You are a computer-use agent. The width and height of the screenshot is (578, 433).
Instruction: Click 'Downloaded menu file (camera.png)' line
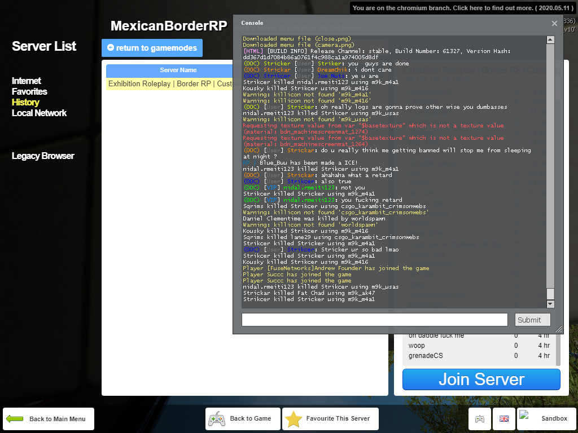pyautogui.click(x=298, y=45)
